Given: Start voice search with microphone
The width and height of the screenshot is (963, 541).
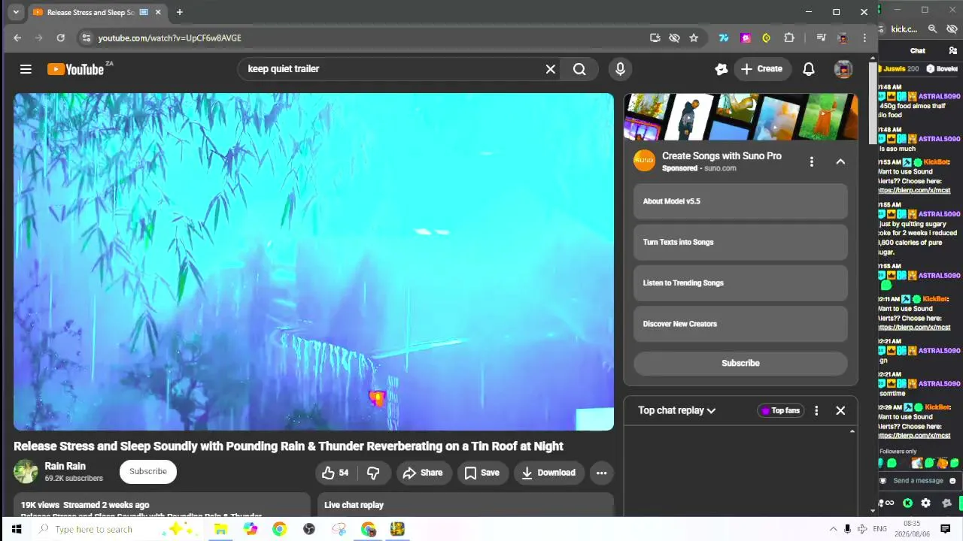Looking at the screenshot, I should 620,69.
